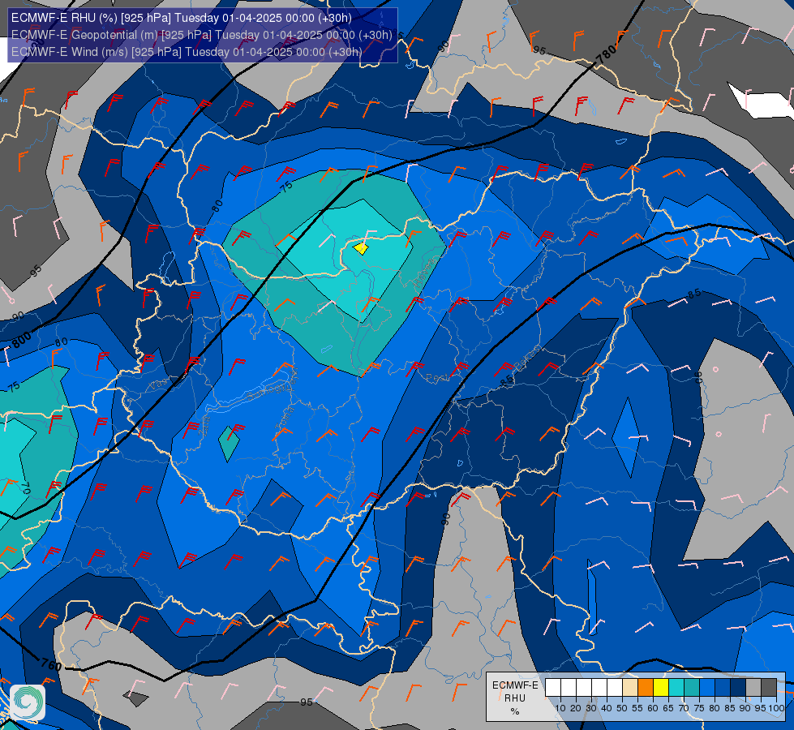Select the ECMWF-E Geopotential (m) layer title
The width and height of the screenshot is (794, 730).
[x=201, y=35]
